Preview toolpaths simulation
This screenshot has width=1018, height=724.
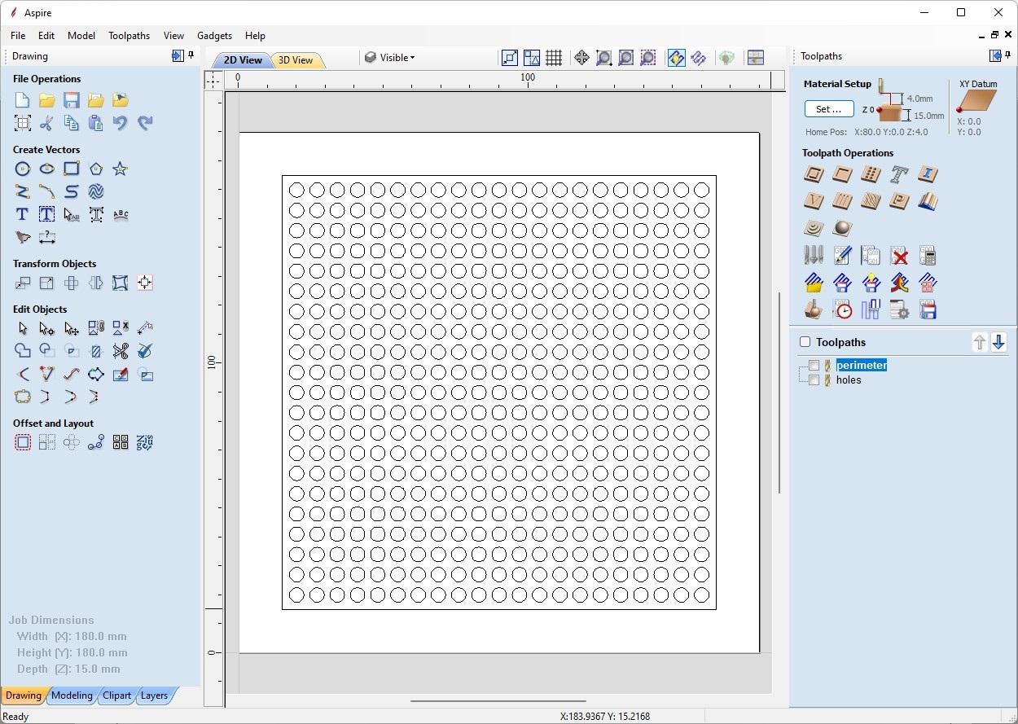click(x=814, y=309)
